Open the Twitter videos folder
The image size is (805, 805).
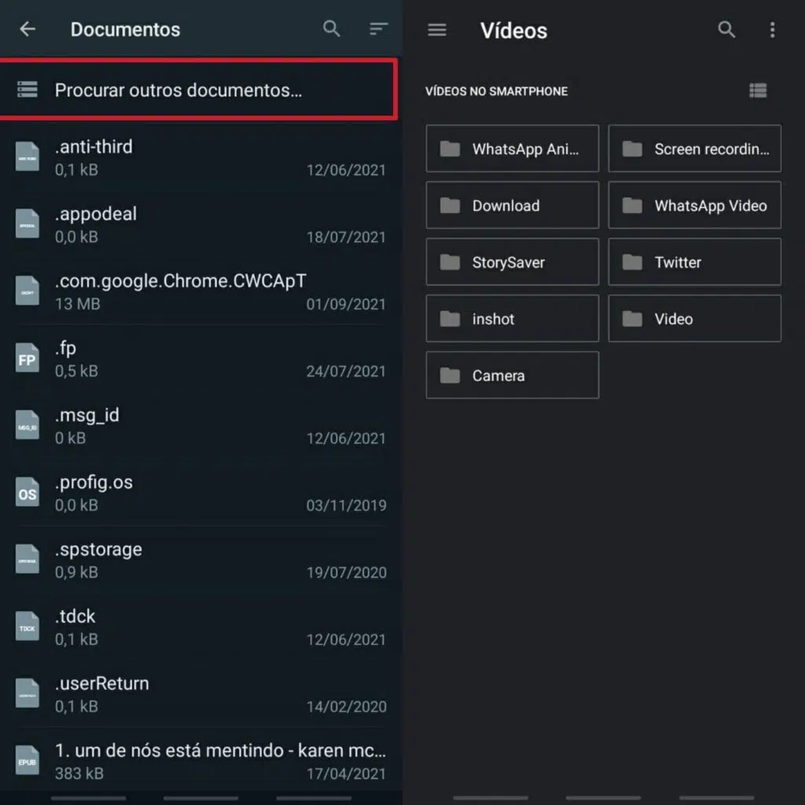pos(694,262)
